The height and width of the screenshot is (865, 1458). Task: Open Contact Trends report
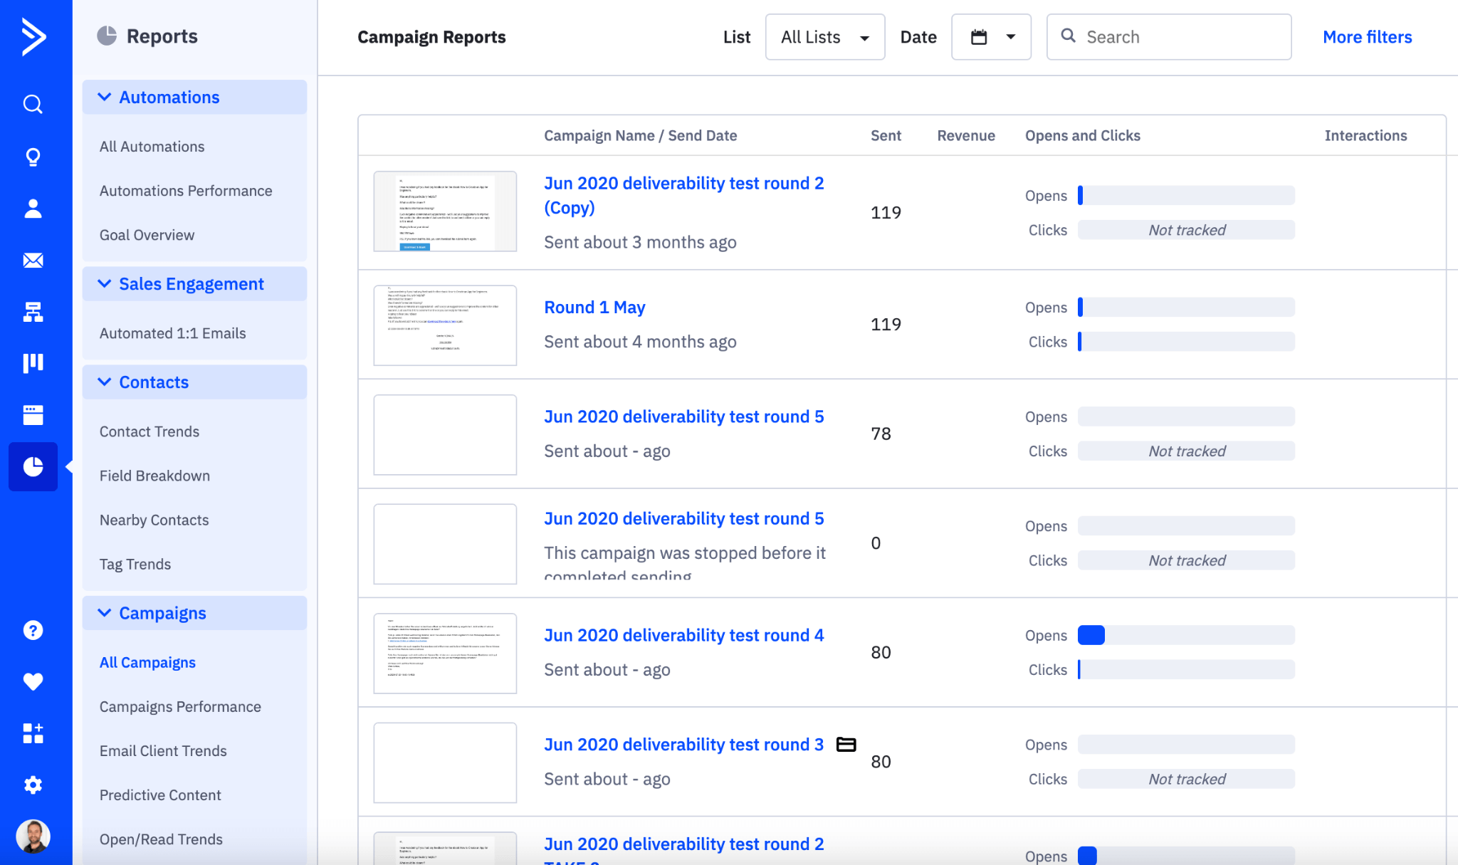click(150, 431)
